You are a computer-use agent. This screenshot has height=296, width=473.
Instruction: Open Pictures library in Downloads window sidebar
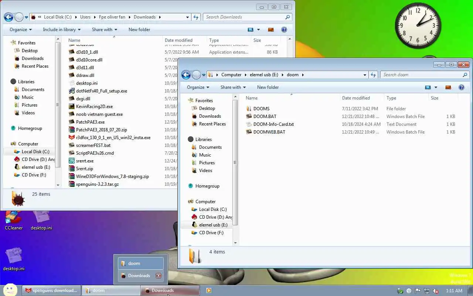tap(26, 105)
